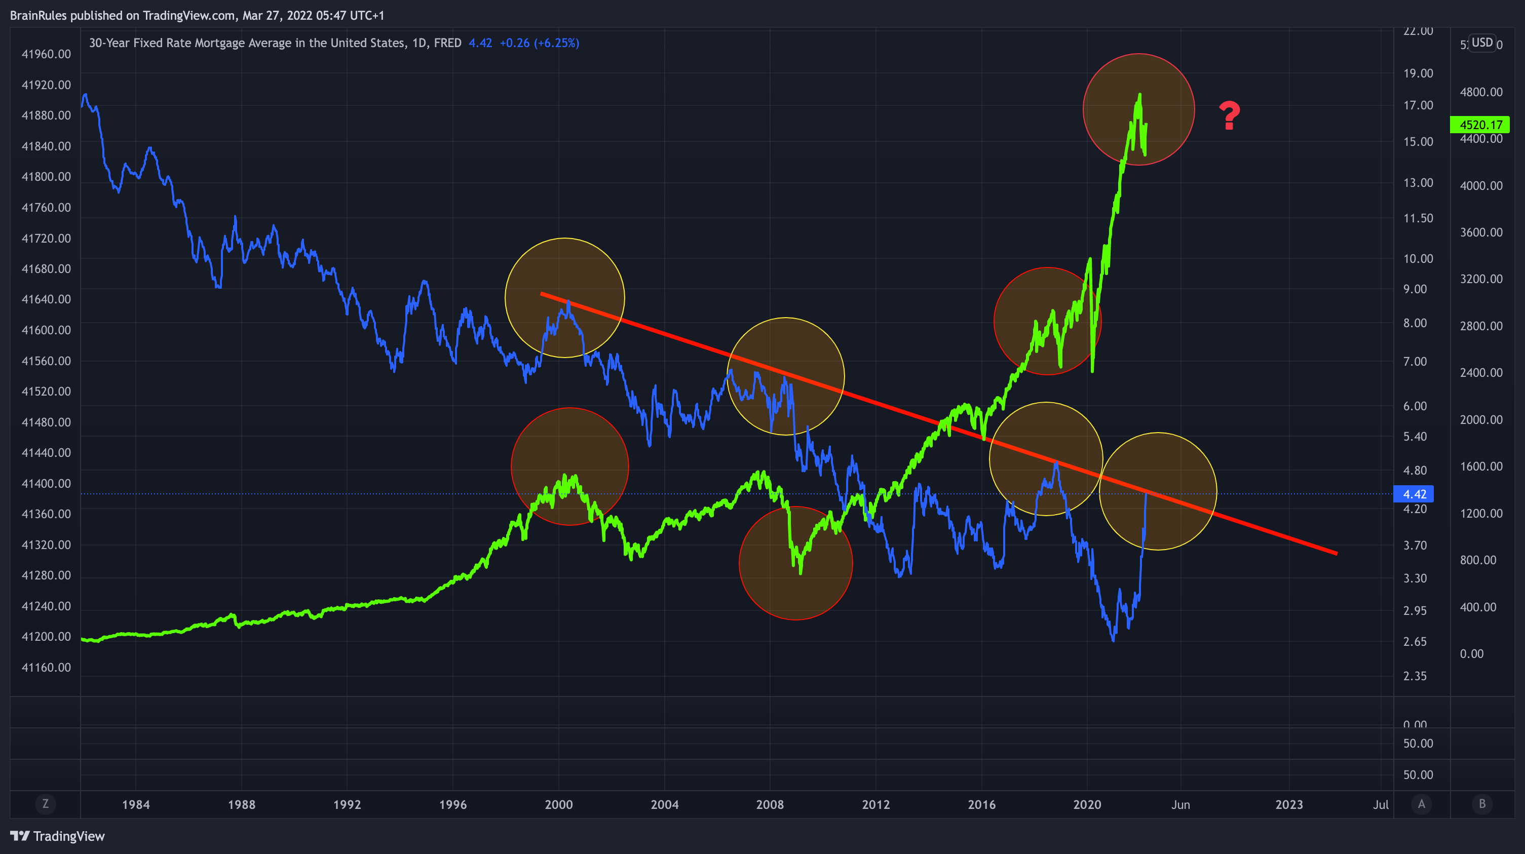Image resolution: width=1525 pixels, height=854 pixels.
Task: Click the 30-Year Fixed Rate Mortgage series title
Action: point(275,43)
